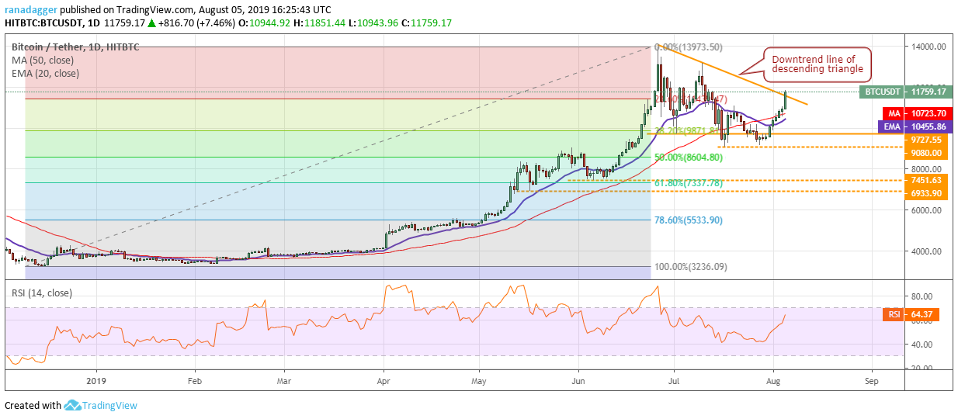Click the 8000.00 price axis label
The image size is (958, 419).
tap(927, 169)
